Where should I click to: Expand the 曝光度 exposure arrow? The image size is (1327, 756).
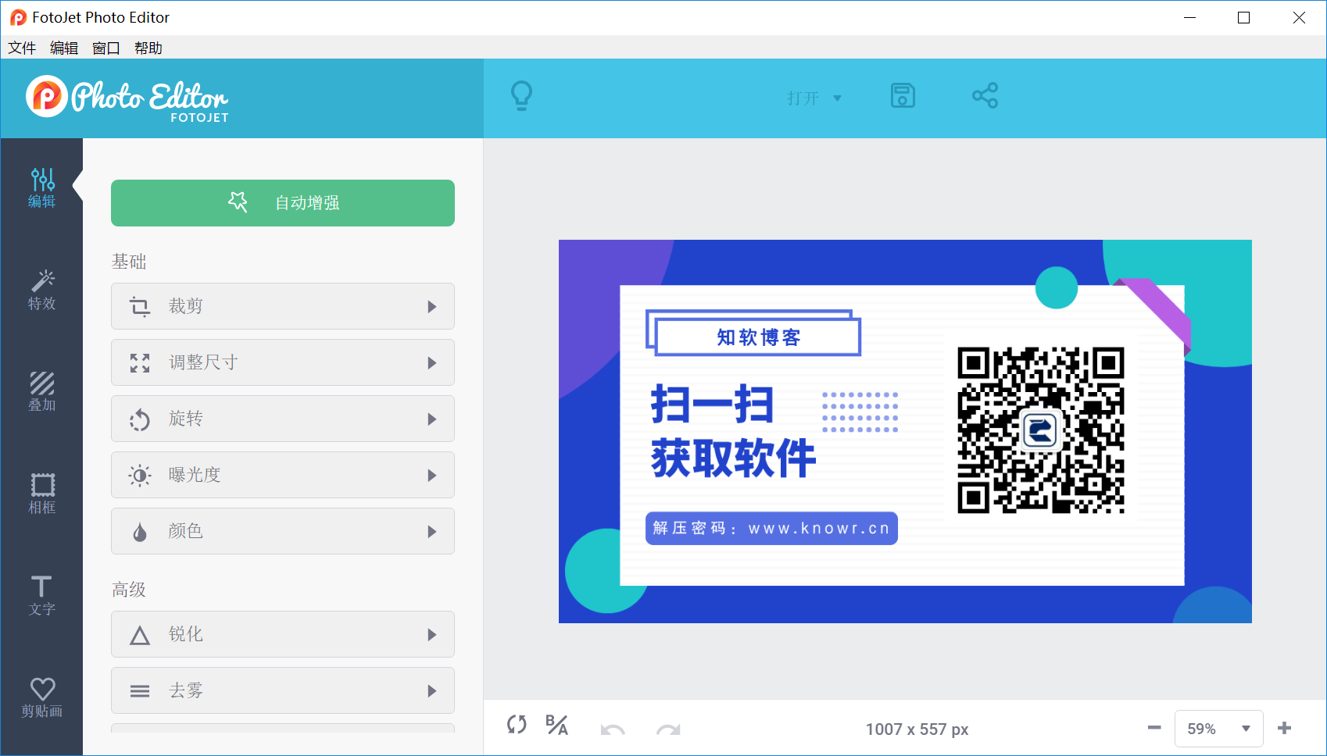click(432, 476)
